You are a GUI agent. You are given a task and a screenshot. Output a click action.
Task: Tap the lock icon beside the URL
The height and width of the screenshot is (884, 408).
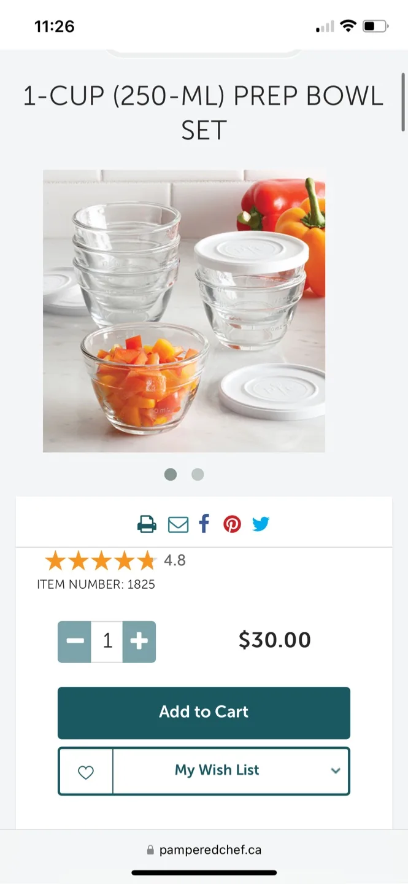pyautogui.click(x=150, y=850)
